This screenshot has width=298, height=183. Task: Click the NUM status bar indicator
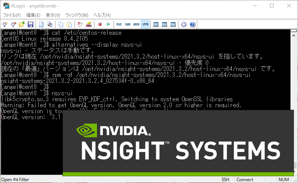point(283,179)
